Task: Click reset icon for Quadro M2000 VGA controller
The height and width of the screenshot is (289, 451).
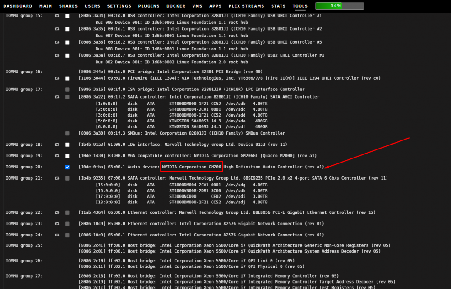Action: click(x=57, y=156)
